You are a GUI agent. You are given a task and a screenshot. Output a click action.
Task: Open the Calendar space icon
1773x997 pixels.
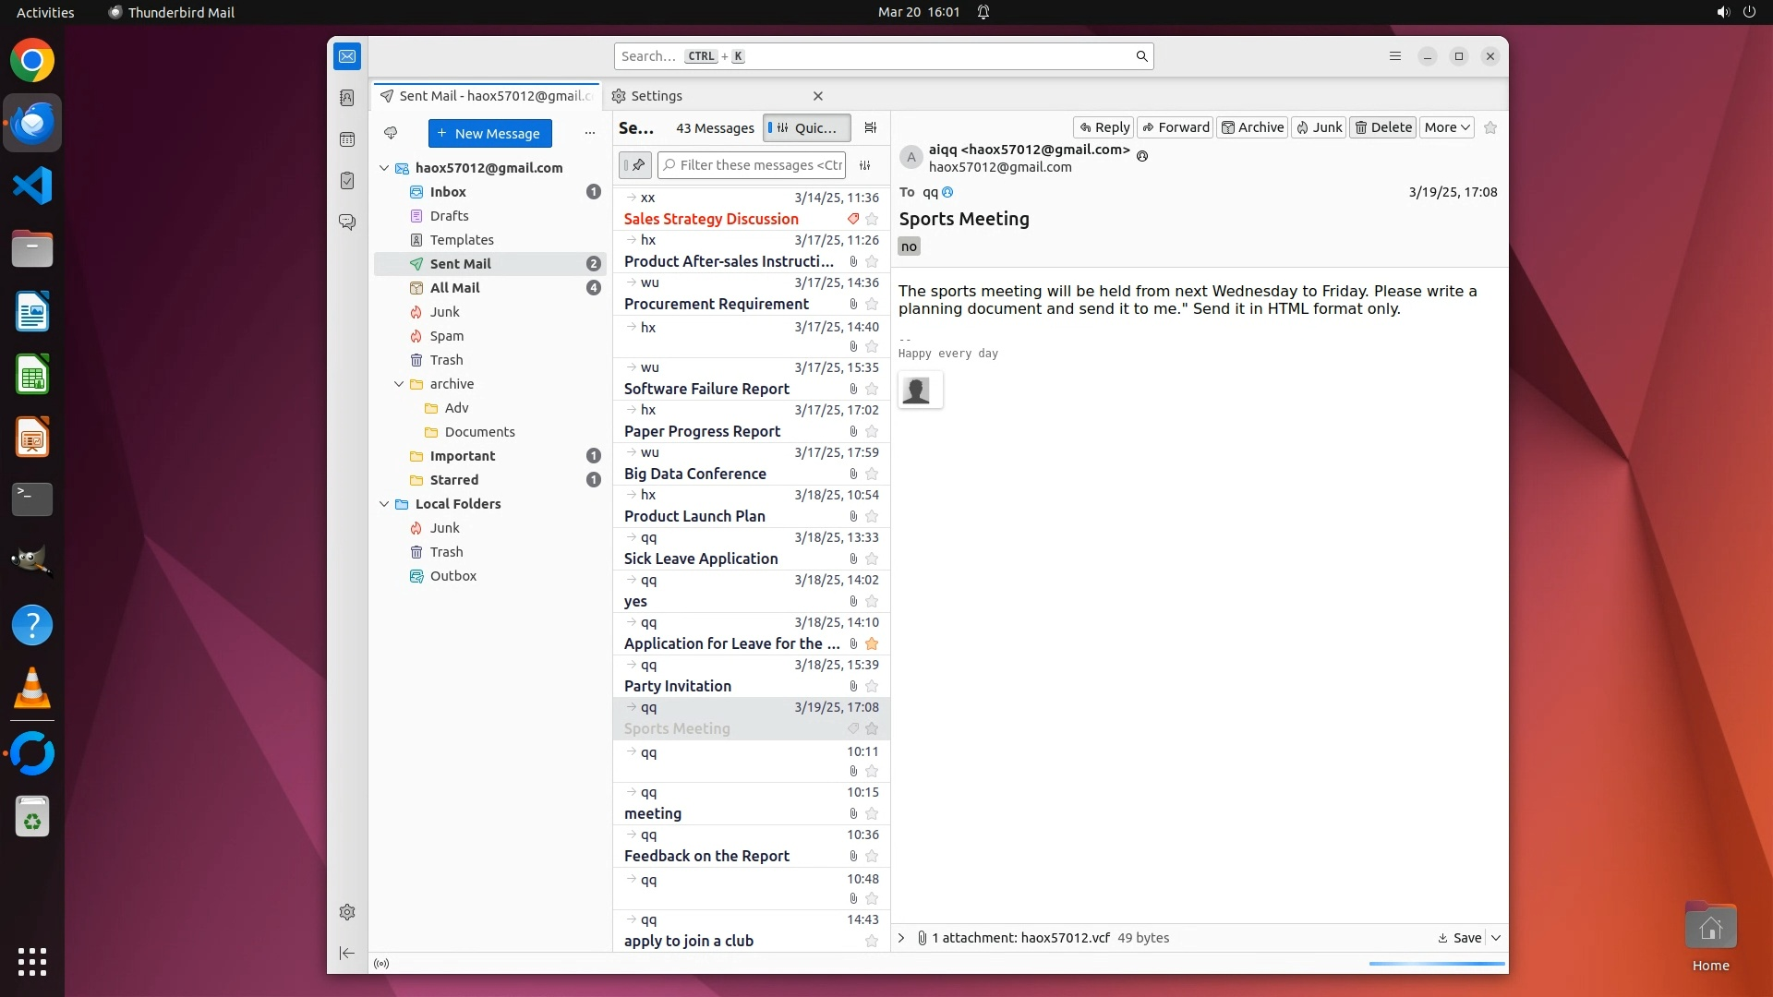click(347, 139)
